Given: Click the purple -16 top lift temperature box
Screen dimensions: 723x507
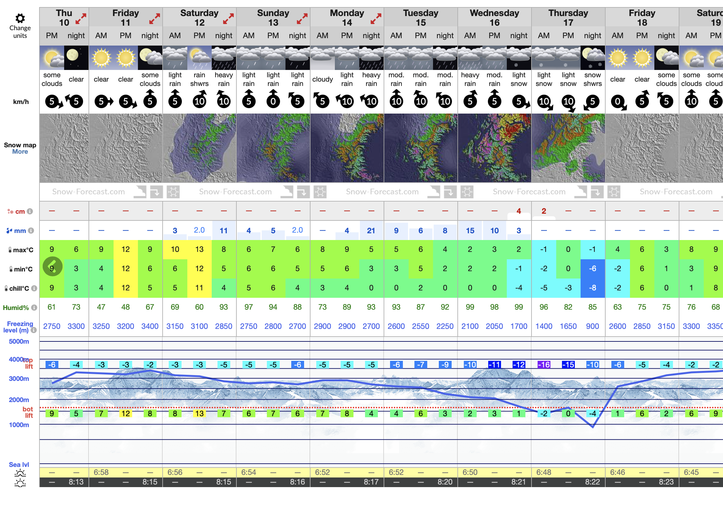Looking at the screenshot, I should [544, 365].
